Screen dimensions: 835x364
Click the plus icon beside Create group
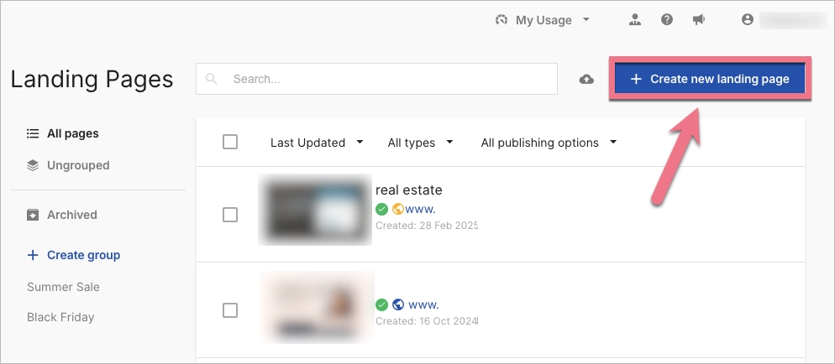pyautogui.click(x=33, y=255)
